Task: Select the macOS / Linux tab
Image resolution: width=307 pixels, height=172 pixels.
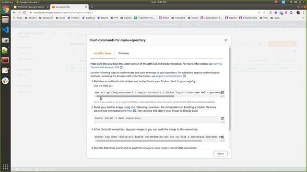Action: [102, 53]
